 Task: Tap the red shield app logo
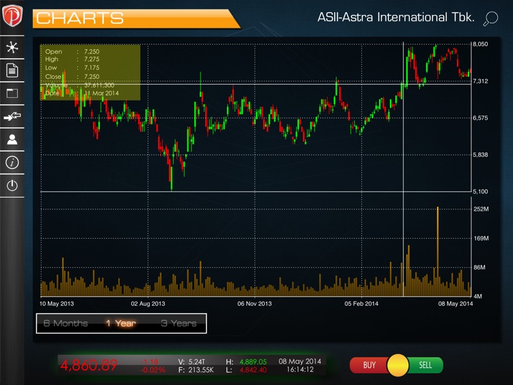click(x=12, y=16)
